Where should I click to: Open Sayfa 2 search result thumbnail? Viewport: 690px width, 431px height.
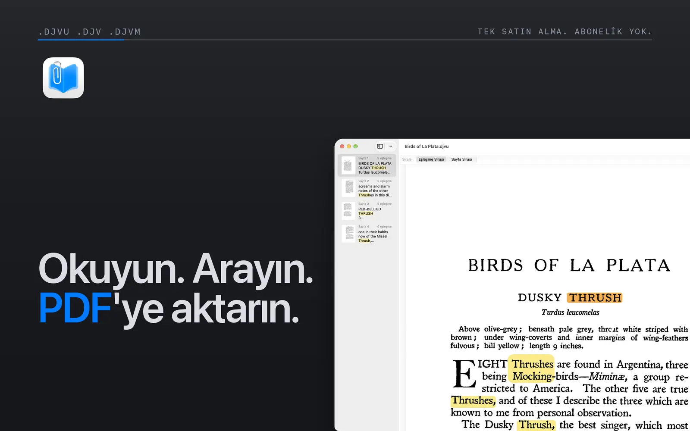348,188
